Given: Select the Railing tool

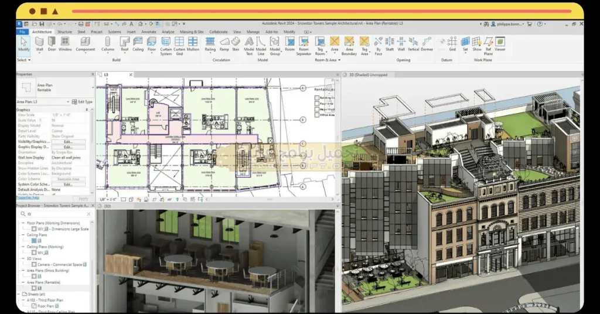Looking at the screenshot, I should [210, 45].
